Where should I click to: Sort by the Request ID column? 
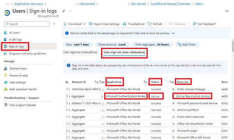click(x=79, y=82)
